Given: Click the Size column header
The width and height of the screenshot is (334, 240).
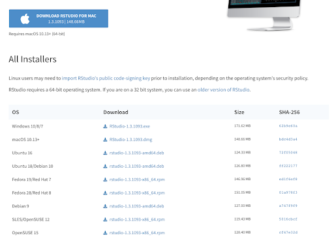Looking at the screenshot, I should click(x=239, y=113).
